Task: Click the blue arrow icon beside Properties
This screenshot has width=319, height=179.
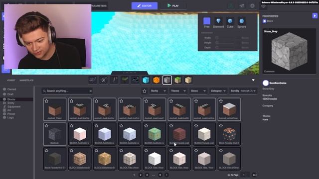Action: click(x=315, y=15)
